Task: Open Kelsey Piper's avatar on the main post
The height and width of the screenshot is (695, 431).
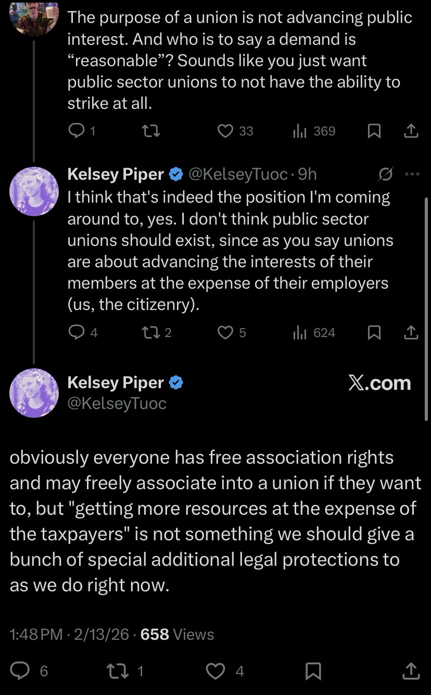Action: coord(34,392)
